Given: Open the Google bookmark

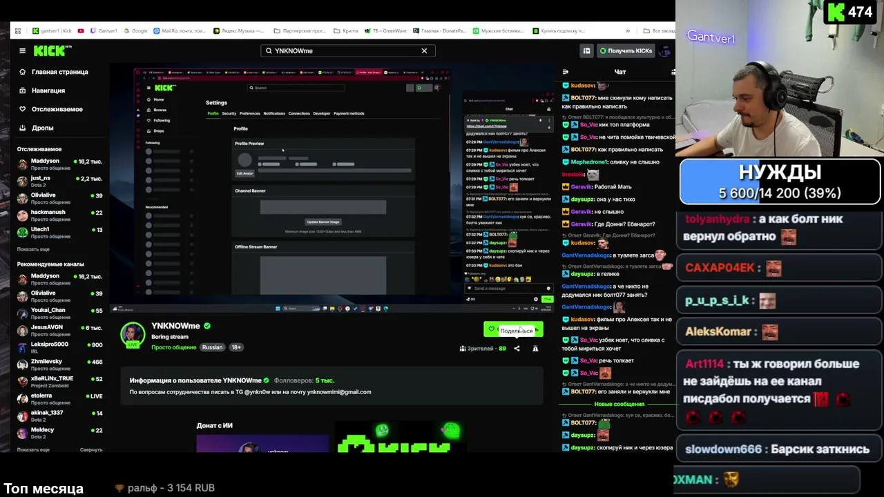Looking at the screenshot, I should [x=135, y=31].
